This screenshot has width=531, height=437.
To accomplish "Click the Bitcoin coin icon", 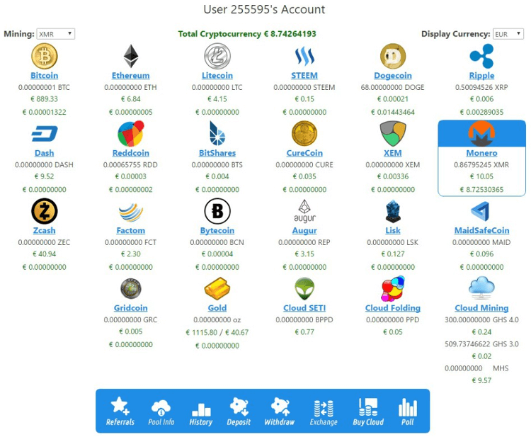I will [45, 56].
